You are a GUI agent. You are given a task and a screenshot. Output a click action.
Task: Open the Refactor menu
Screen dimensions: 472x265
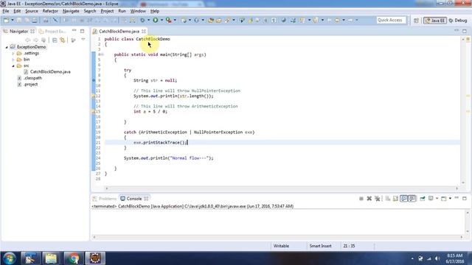50,11
